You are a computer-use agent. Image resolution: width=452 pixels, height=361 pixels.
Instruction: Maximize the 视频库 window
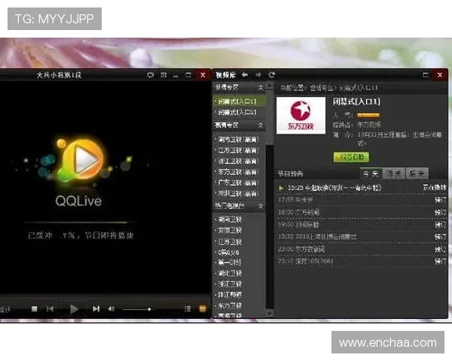(x=426, y=75)
